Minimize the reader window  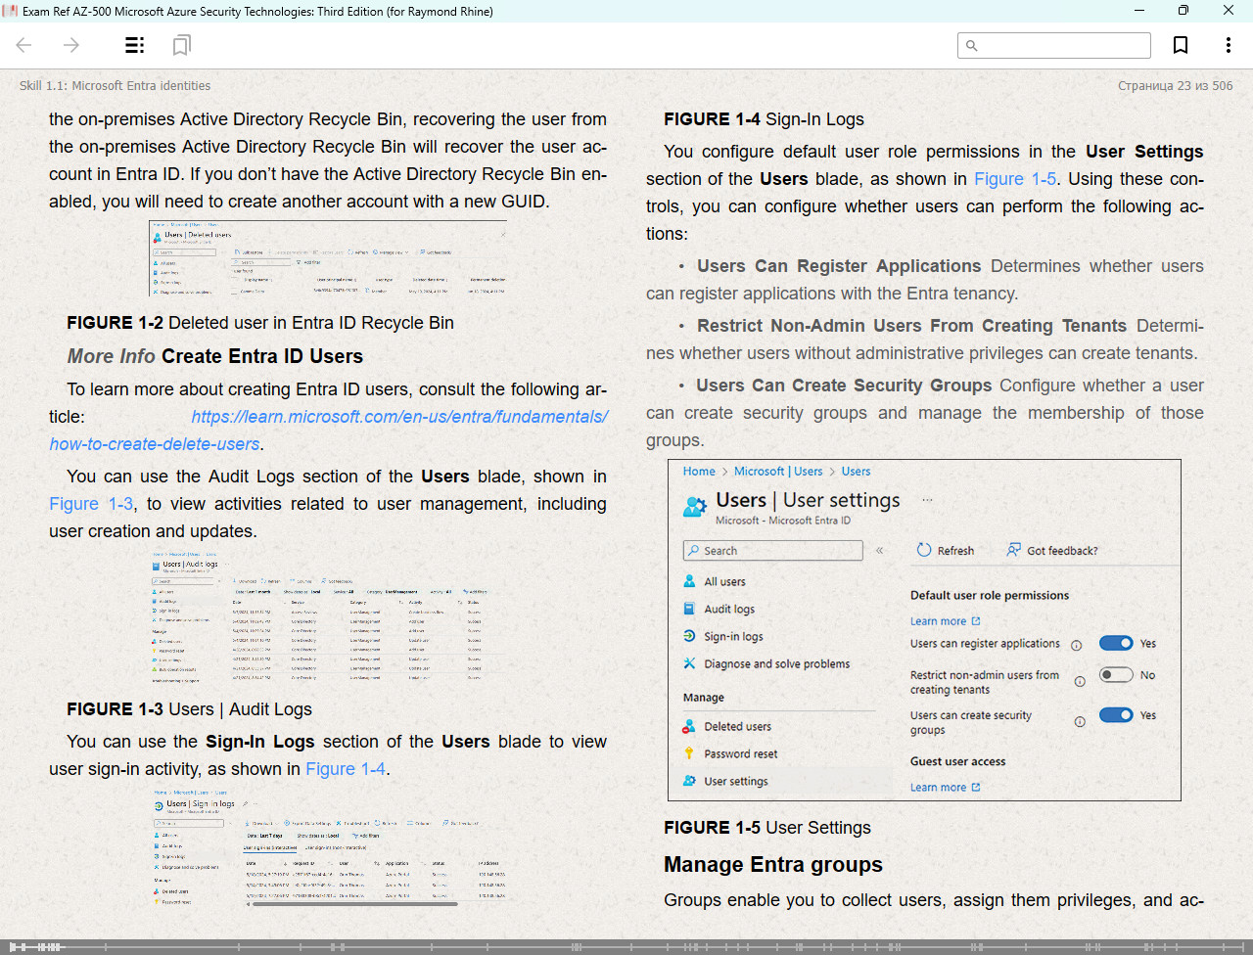tap(1139, 11)
